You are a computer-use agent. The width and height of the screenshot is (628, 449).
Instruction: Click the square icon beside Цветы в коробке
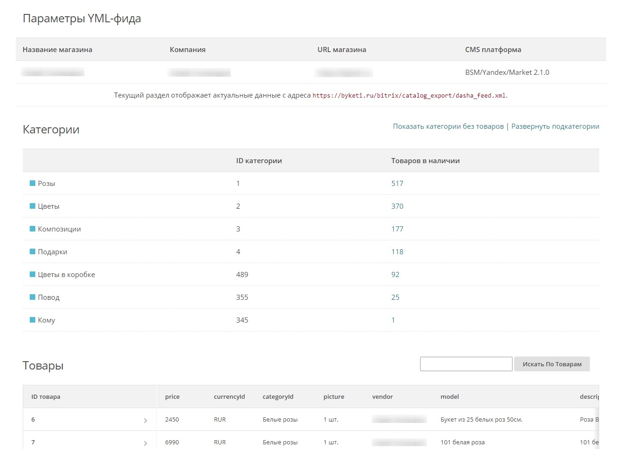33,274
